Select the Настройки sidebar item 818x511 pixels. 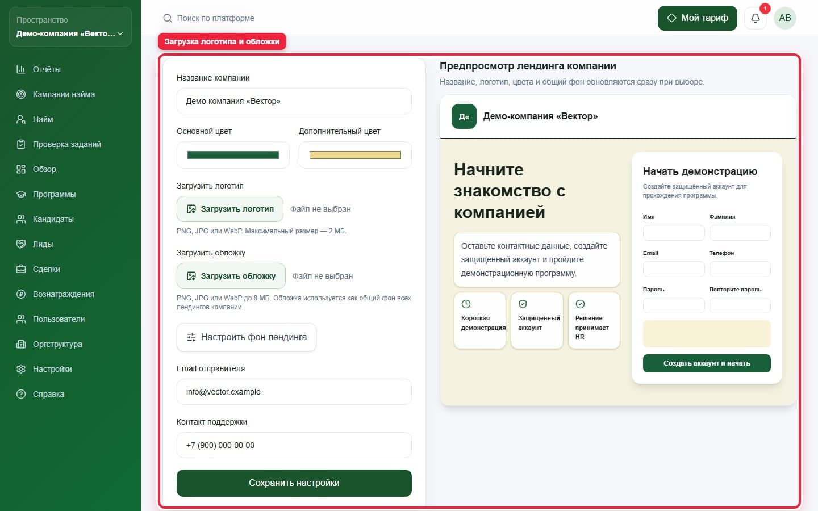(70, 369)
